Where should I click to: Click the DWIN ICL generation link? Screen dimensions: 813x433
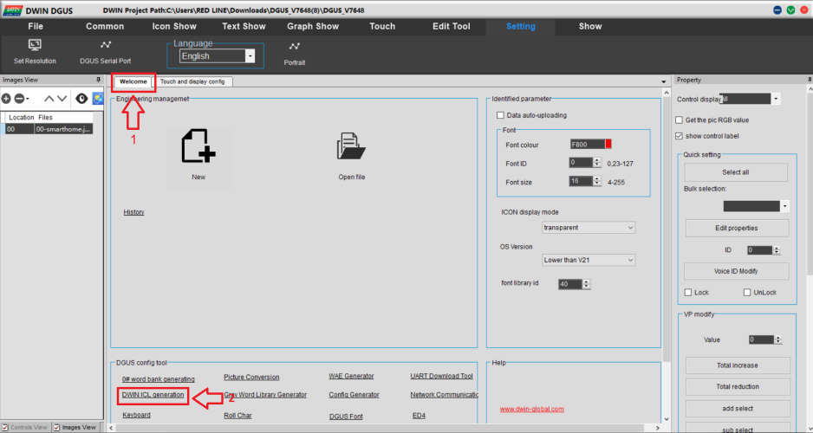[153, 395]
